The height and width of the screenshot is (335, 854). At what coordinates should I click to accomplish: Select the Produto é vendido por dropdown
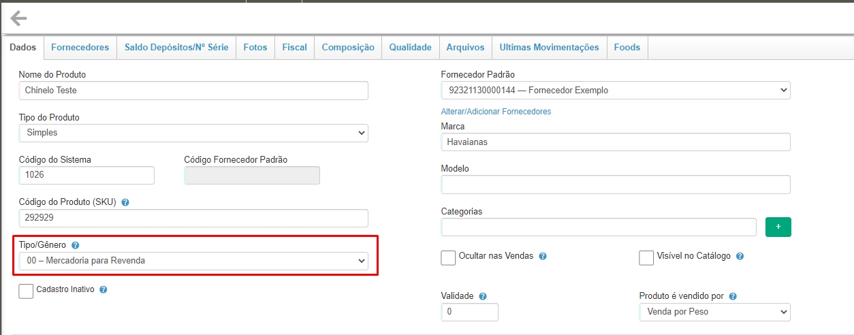714,313
